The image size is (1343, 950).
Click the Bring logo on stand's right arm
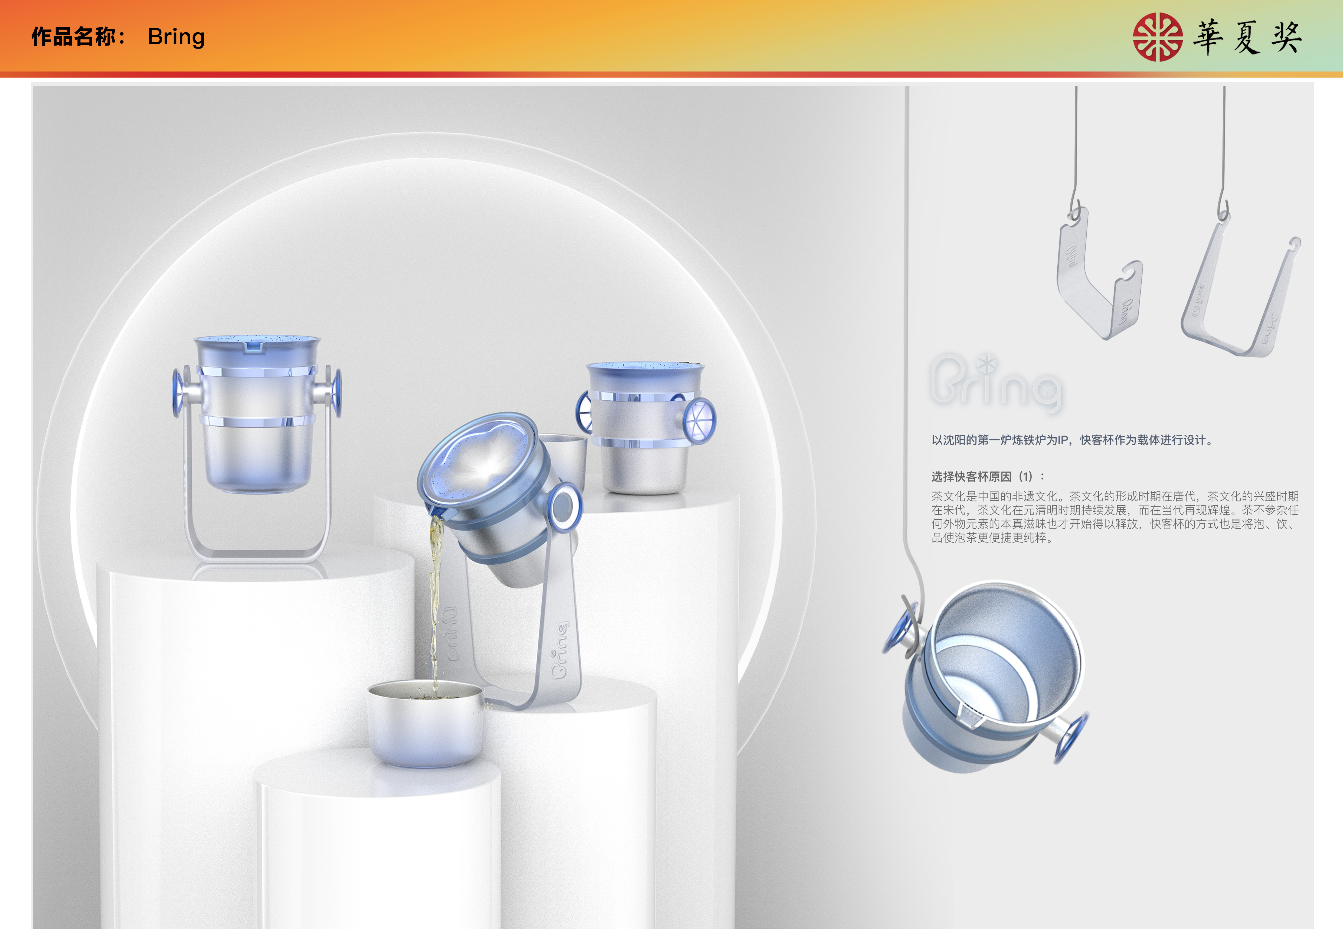[x=560, y=650]
